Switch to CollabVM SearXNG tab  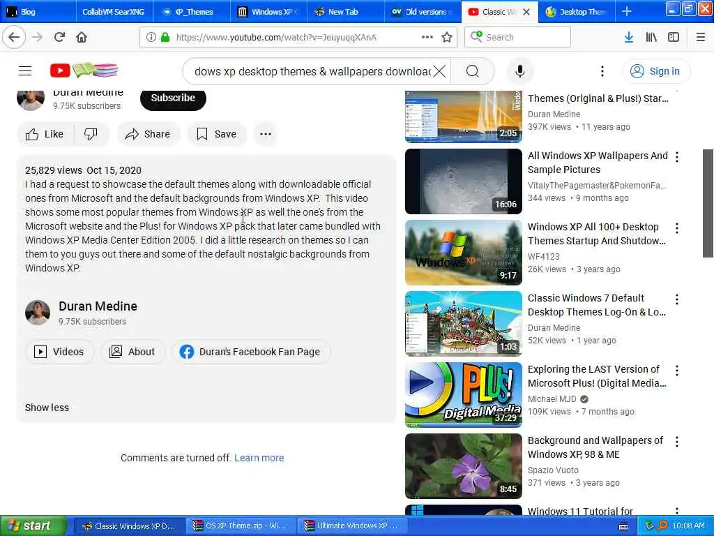pos(115,12)
